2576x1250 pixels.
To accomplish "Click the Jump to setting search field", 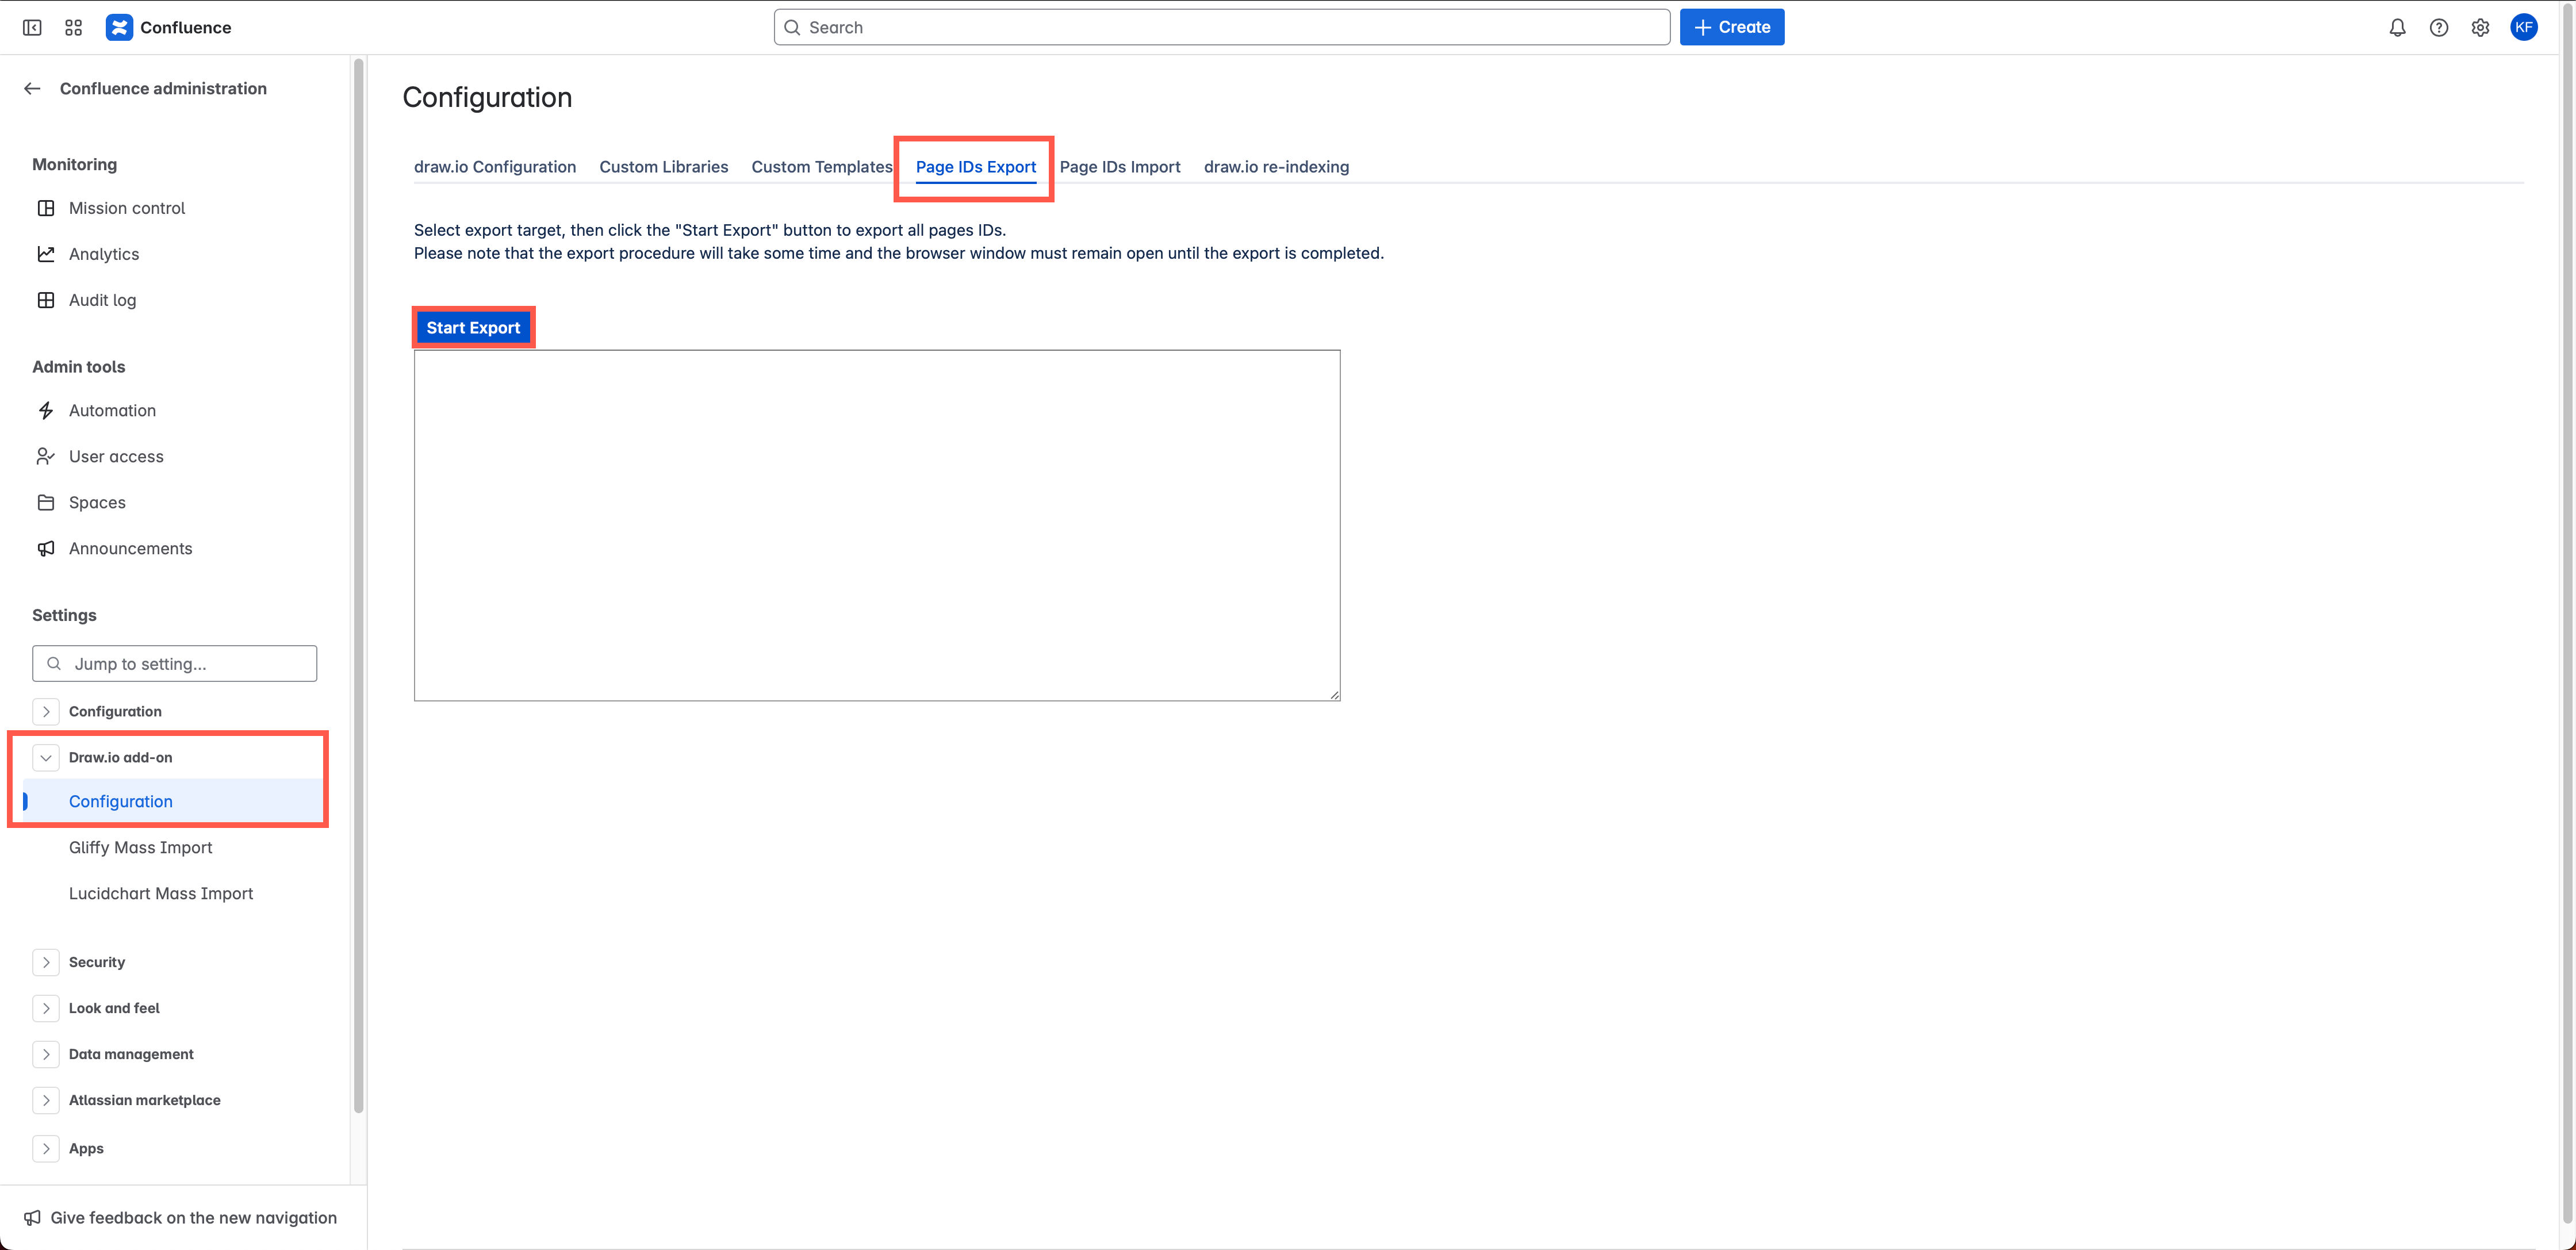I will [x=174, y=663].
